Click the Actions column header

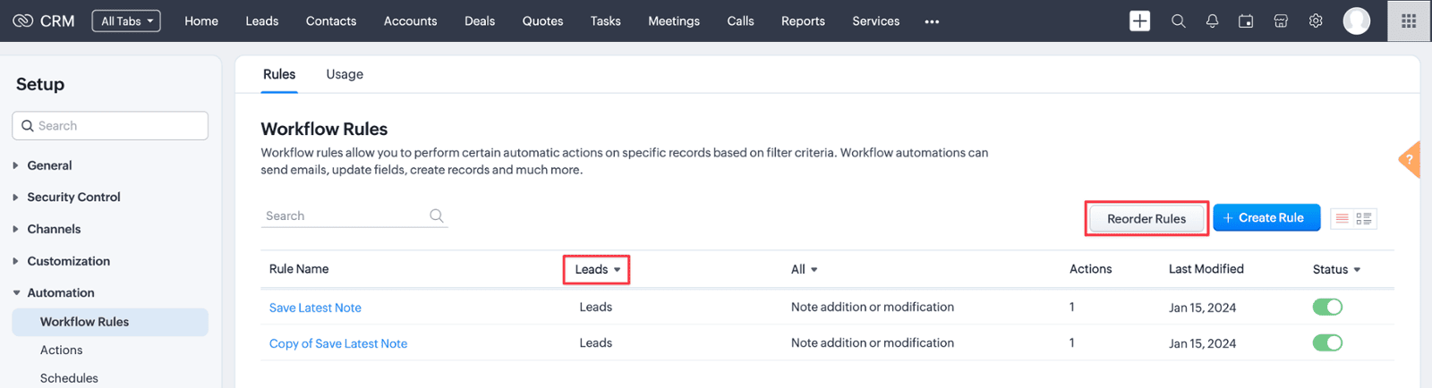pos(1090,269)
